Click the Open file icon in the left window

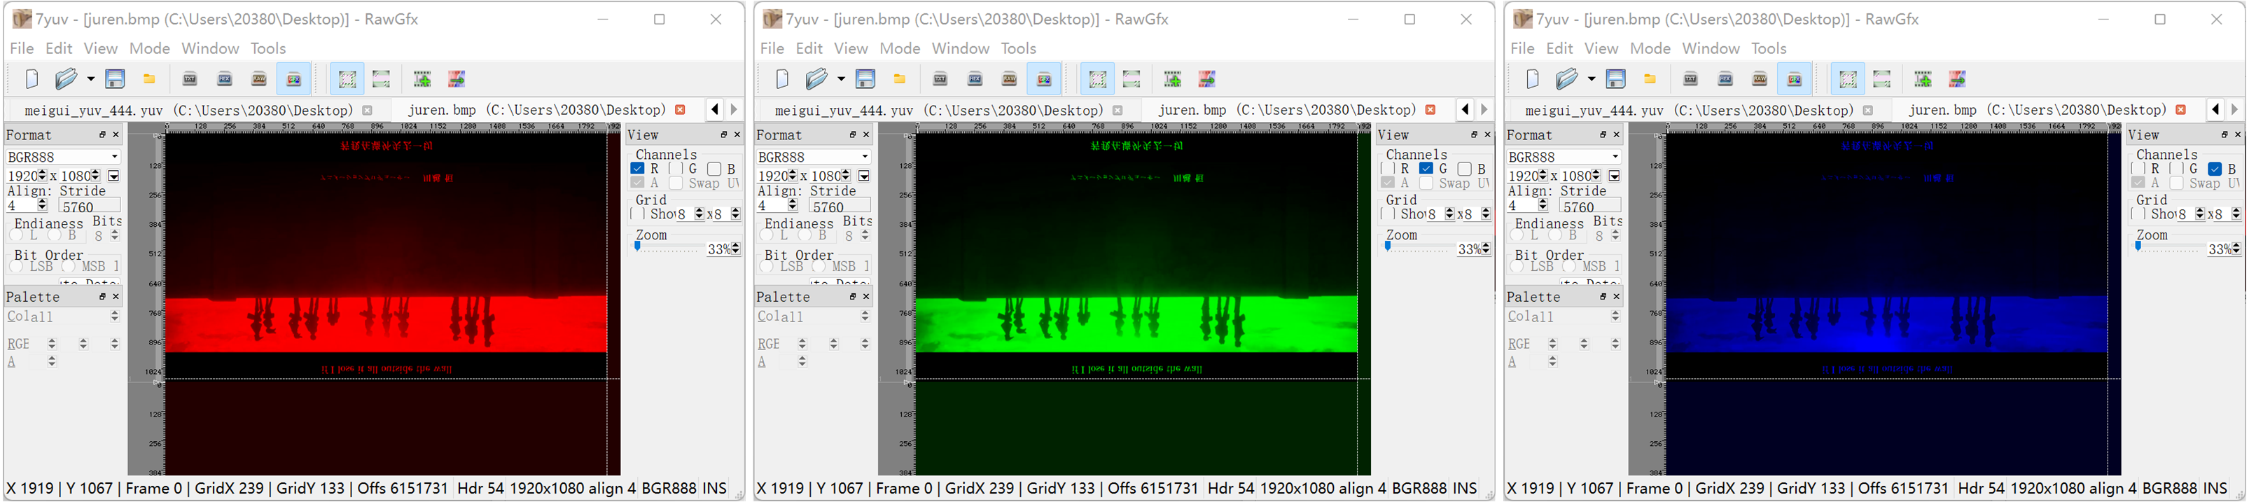coord(67,79)
